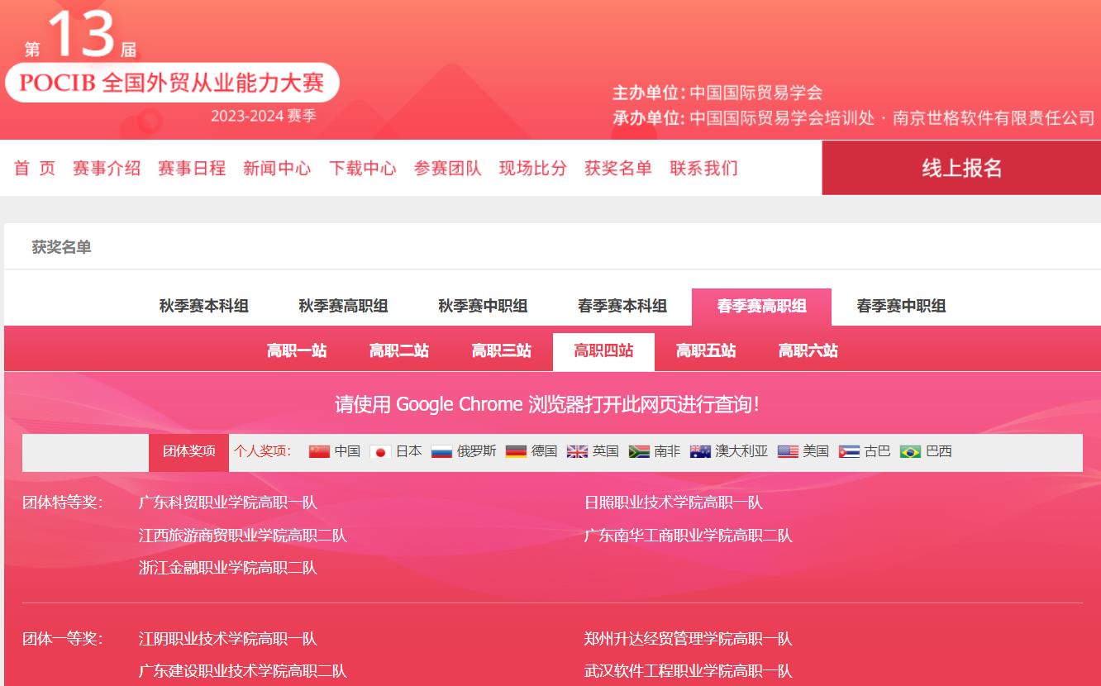Image resolution: width=1101 pixels, height=686 pixels.
Task: Click the POCIB 全国外贸从业能力大赛 logo
Action: click(x=172, y=83)
